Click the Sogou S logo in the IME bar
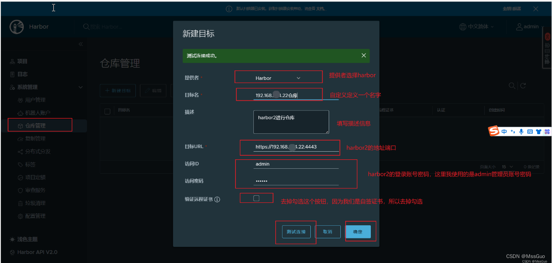552x263 pixels. click(x=494, y=131)
